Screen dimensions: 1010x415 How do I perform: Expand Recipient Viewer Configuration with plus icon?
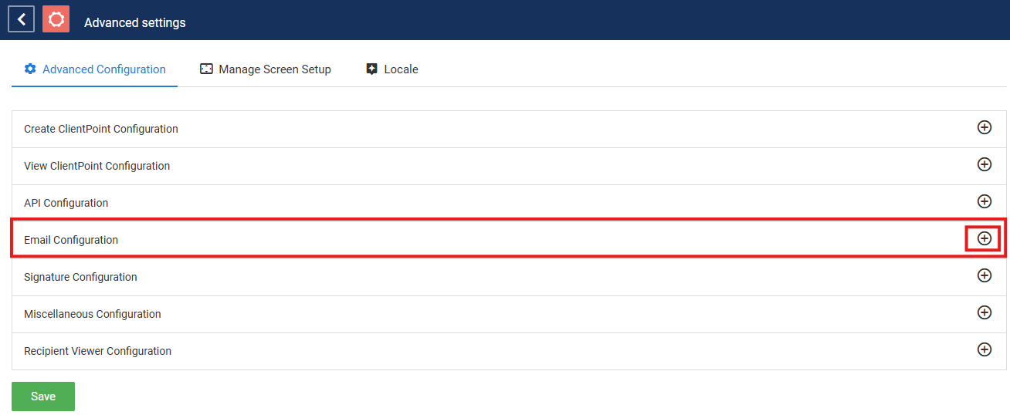click(x=985, y=349)
